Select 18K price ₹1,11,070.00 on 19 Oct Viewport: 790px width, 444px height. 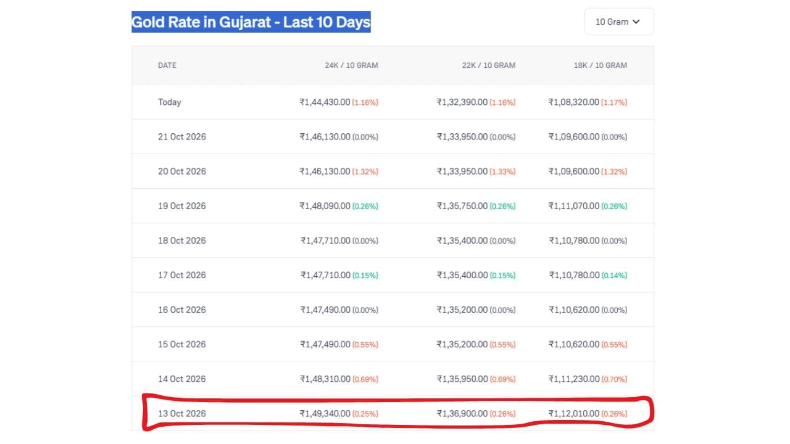[x=574, y=206]
